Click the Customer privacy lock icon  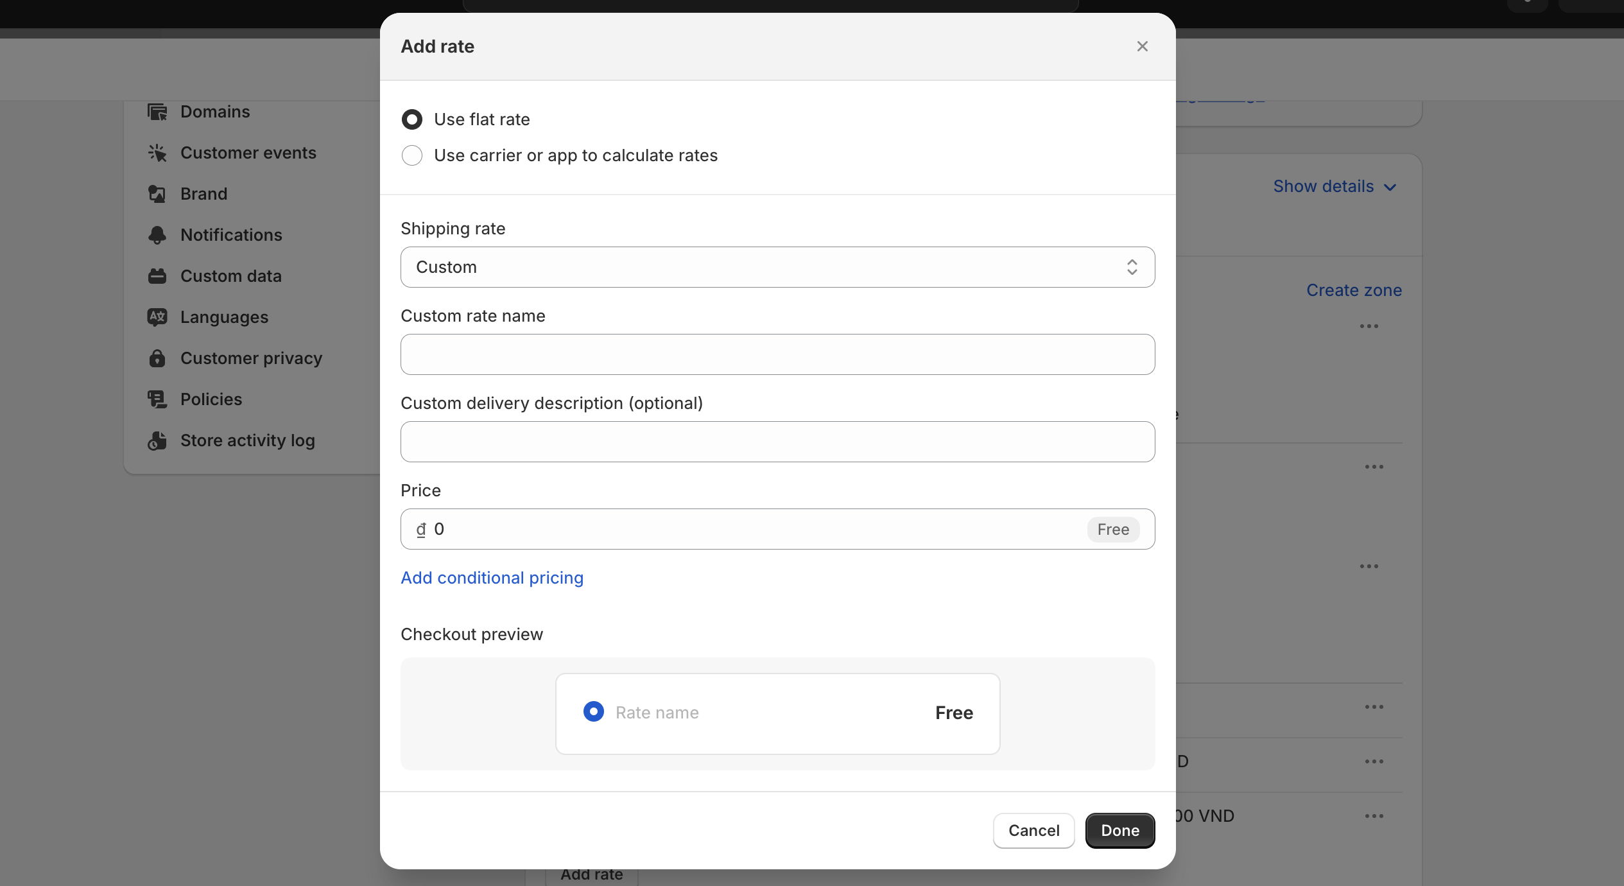coord(157,358)
